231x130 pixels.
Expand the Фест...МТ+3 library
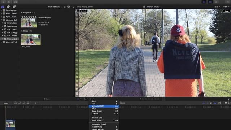click(x=1, y=42)
